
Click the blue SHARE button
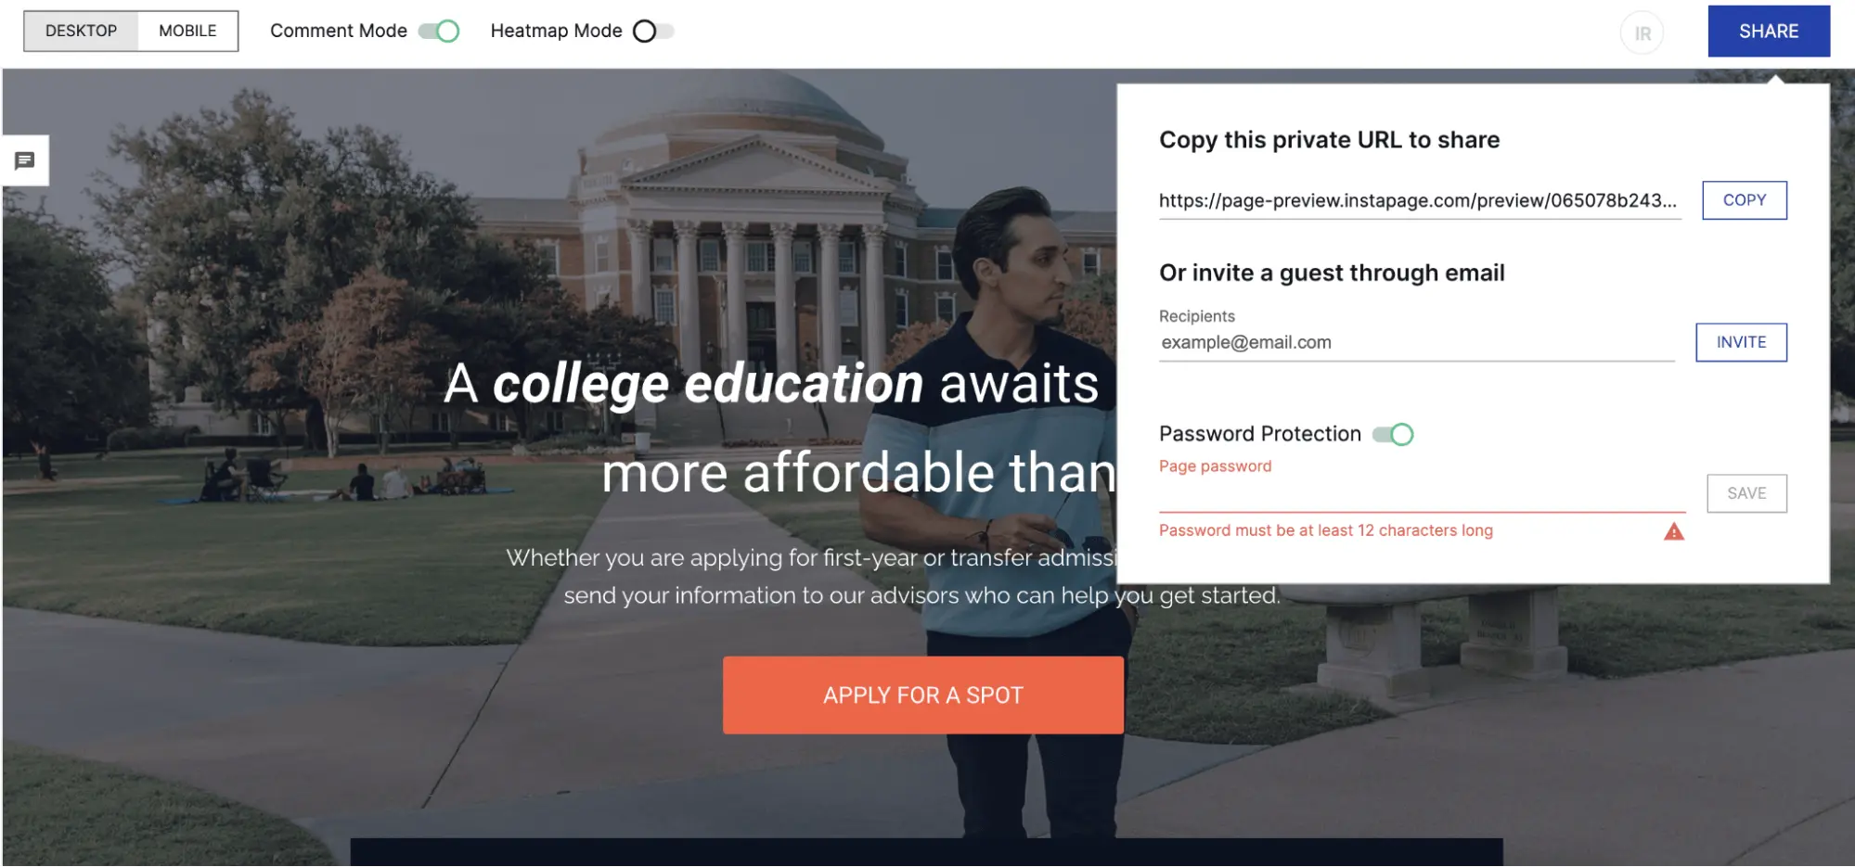pyautogui.click(x=1769, y=32)
